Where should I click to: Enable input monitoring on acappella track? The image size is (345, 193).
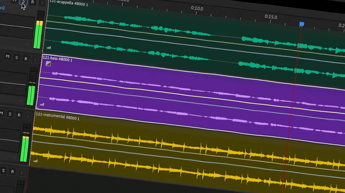42,3
